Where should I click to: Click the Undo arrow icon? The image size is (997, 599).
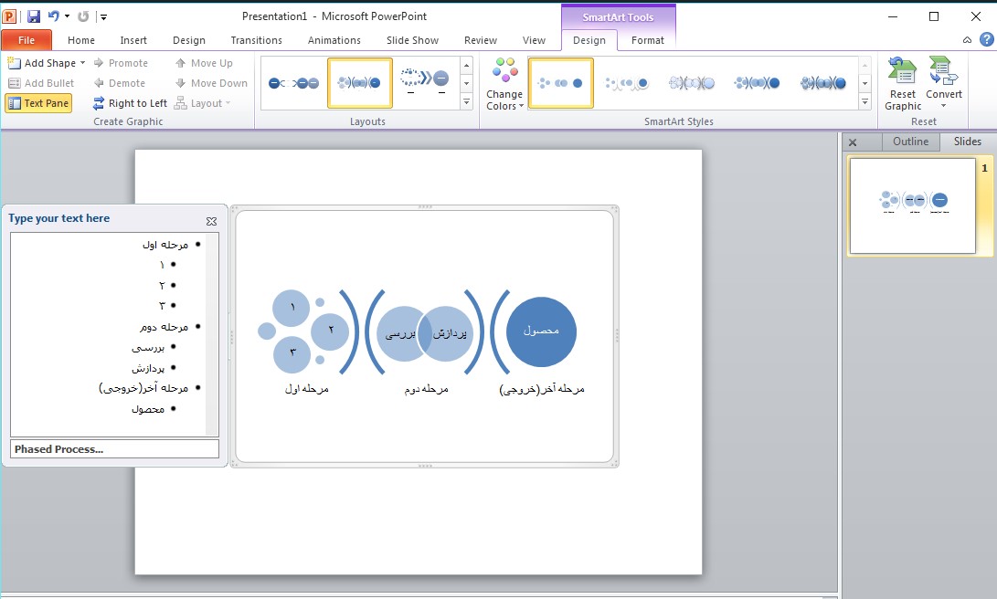click(x=53, y=16)
